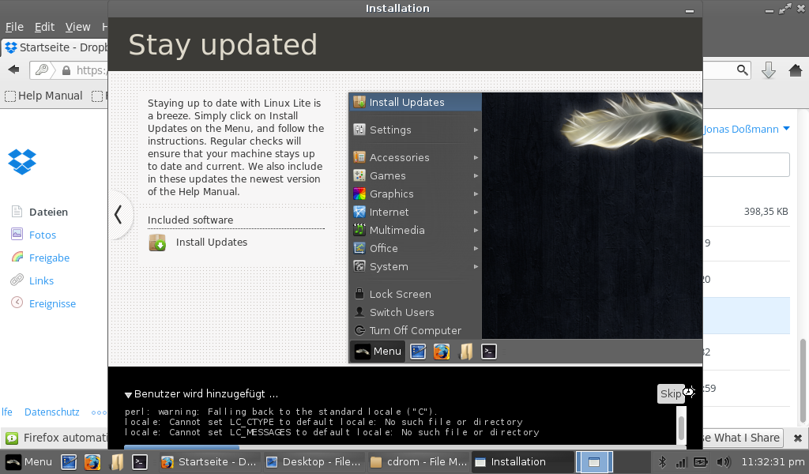This screenshot has height=474, width=809.
Task: Click the Firefox home button
Action: coord(796,70)
